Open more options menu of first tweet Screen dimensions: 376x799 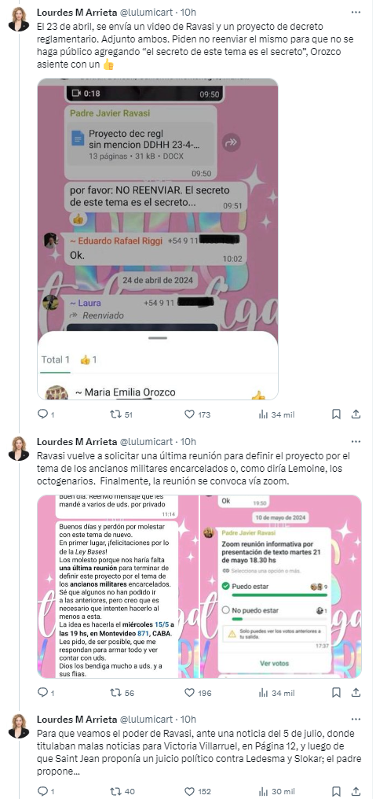356,11
